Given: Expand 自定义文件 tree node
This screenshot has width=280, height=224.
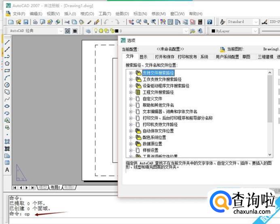Looking at the screenshot, I should point(131,99).
